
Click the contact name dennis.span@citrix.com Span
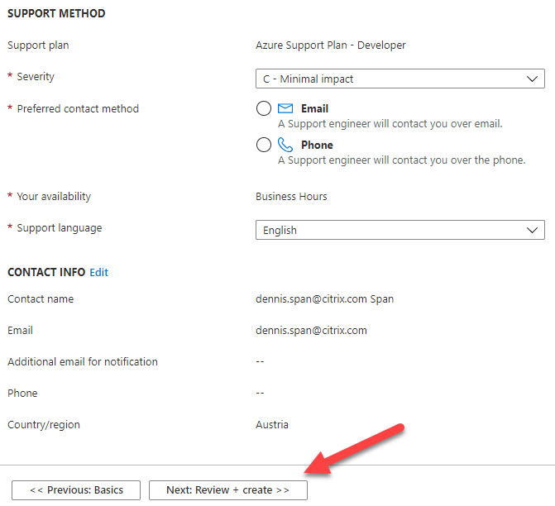tap(324, 299)
